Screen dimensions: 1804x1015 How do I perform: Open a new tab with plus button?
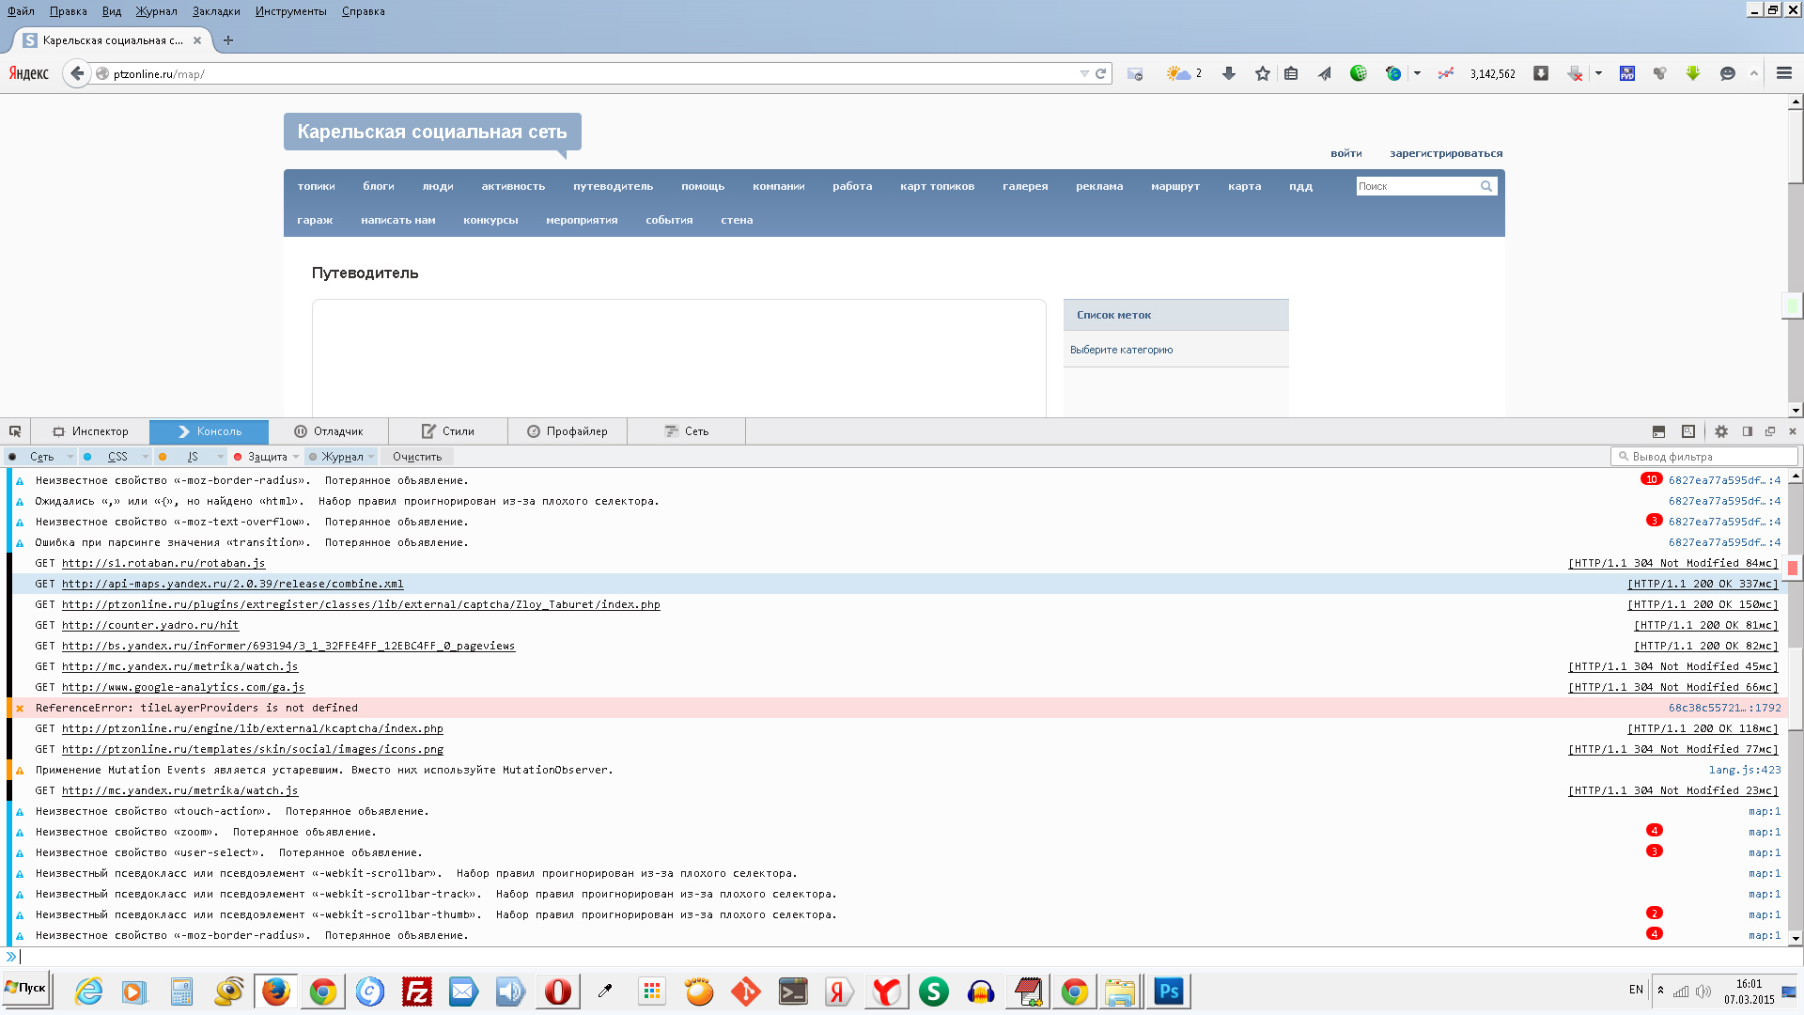pyautogui.click(x=228, y=40)
